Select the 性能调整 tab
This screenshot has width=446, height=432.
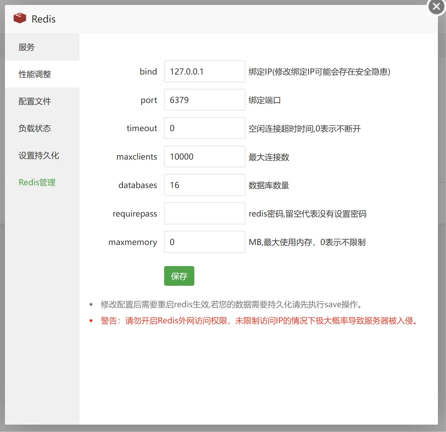42,74
